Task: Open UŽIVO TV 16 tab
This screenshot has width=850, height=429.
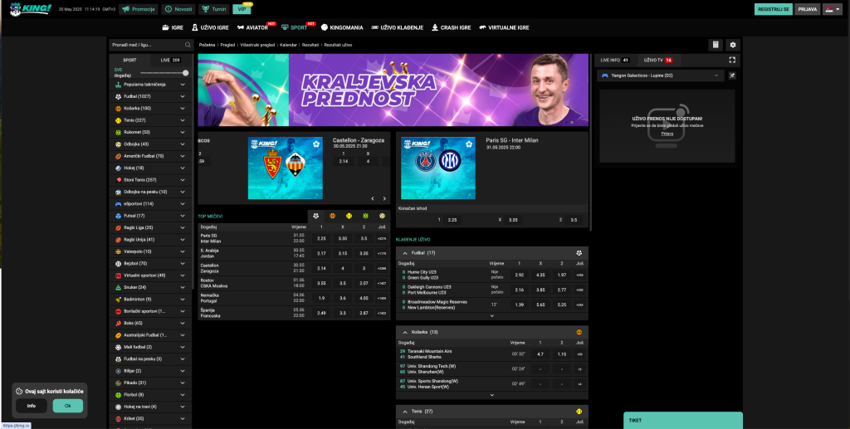Action: [658, 60]
